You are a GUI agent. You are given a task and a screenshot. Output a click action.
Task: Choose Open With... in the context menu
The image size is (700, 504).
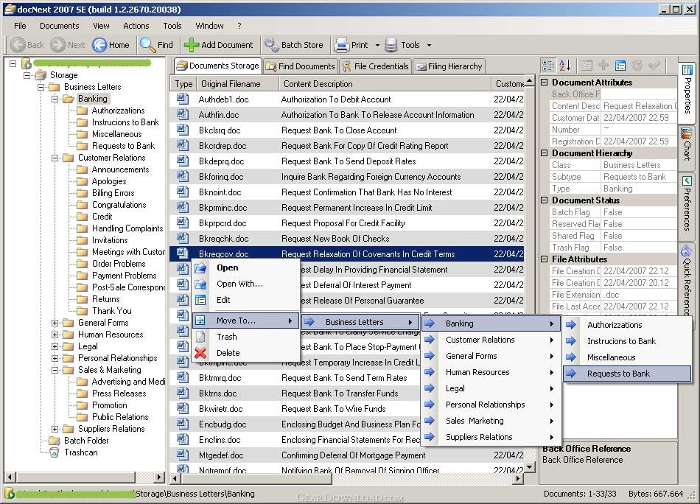click(245, 284)
